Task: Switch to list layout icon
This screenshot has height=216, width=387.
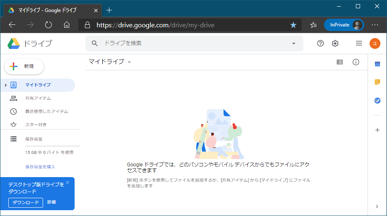Action: (340, 62)
